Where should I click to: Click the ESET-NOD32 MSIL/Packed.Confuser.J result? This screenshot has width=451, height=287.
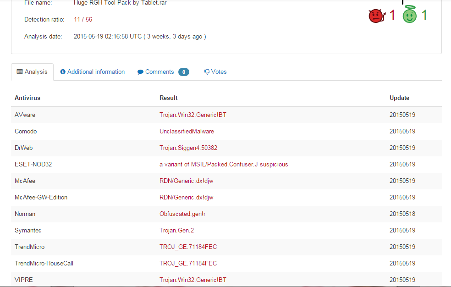pos(224,165)
